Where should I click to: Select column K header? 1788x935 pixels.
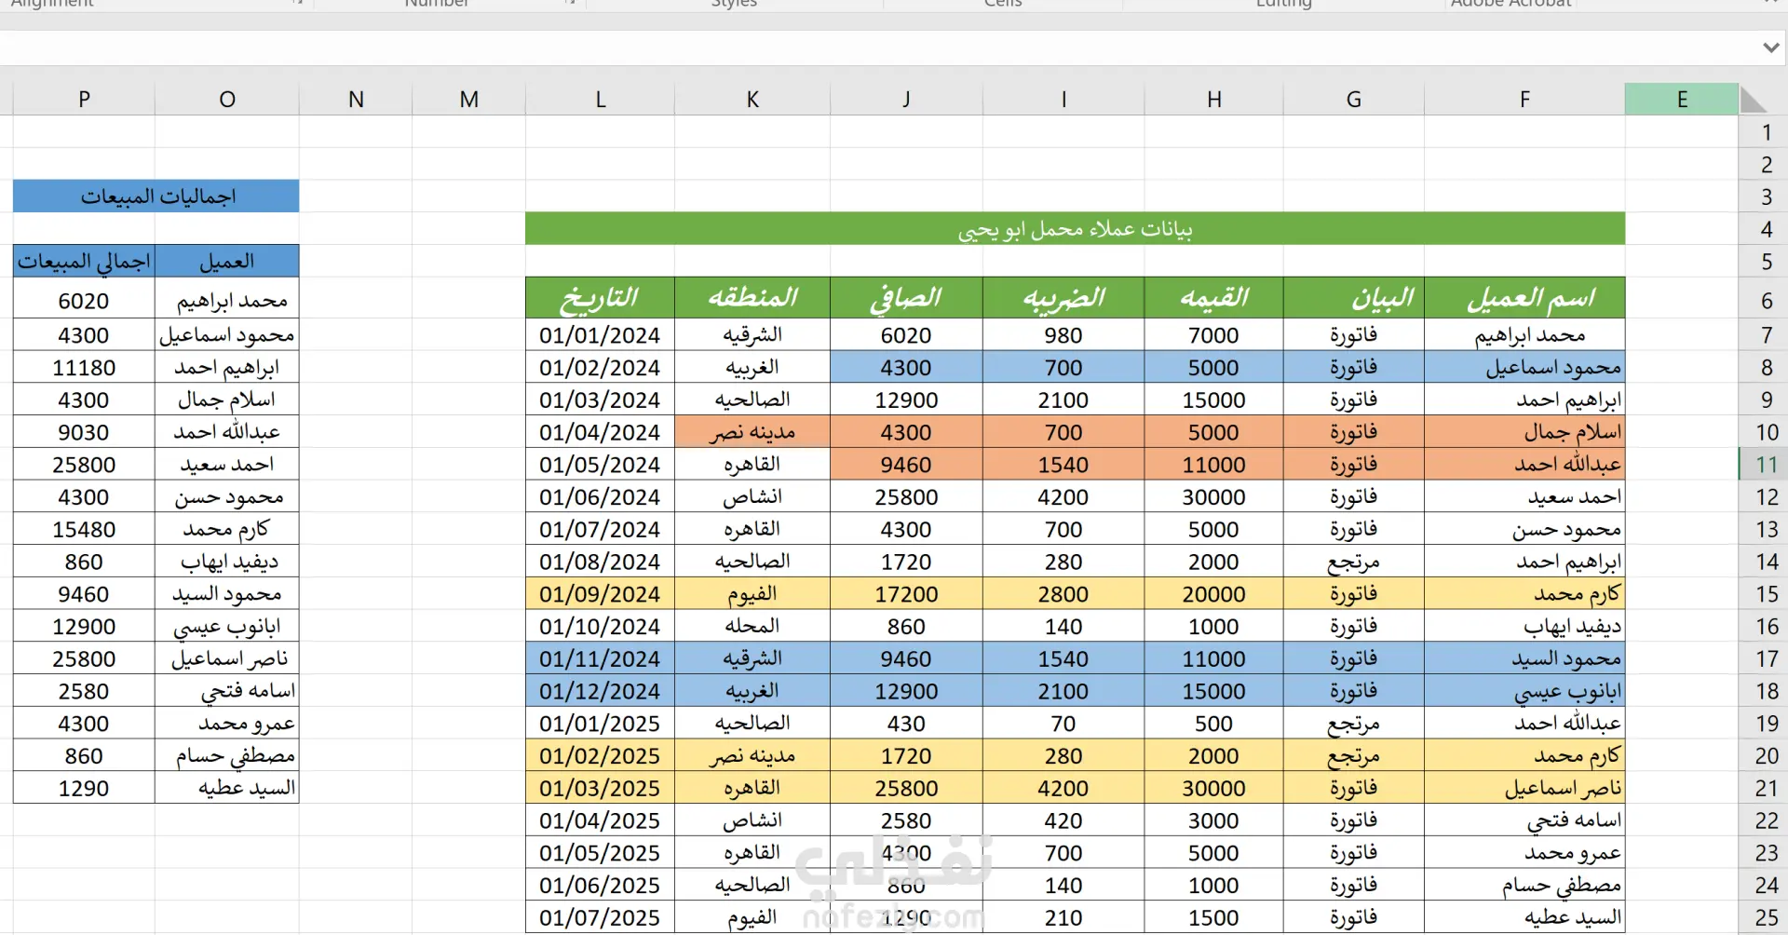pos(752,100)
